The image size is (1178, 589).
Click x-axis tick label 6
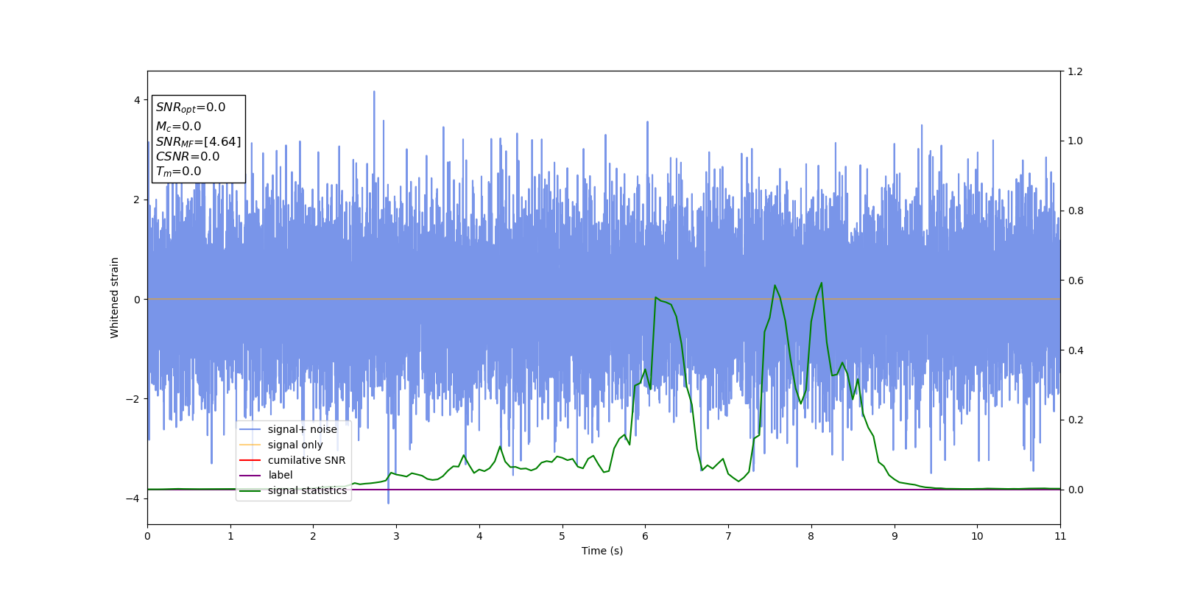click(645, 536)
